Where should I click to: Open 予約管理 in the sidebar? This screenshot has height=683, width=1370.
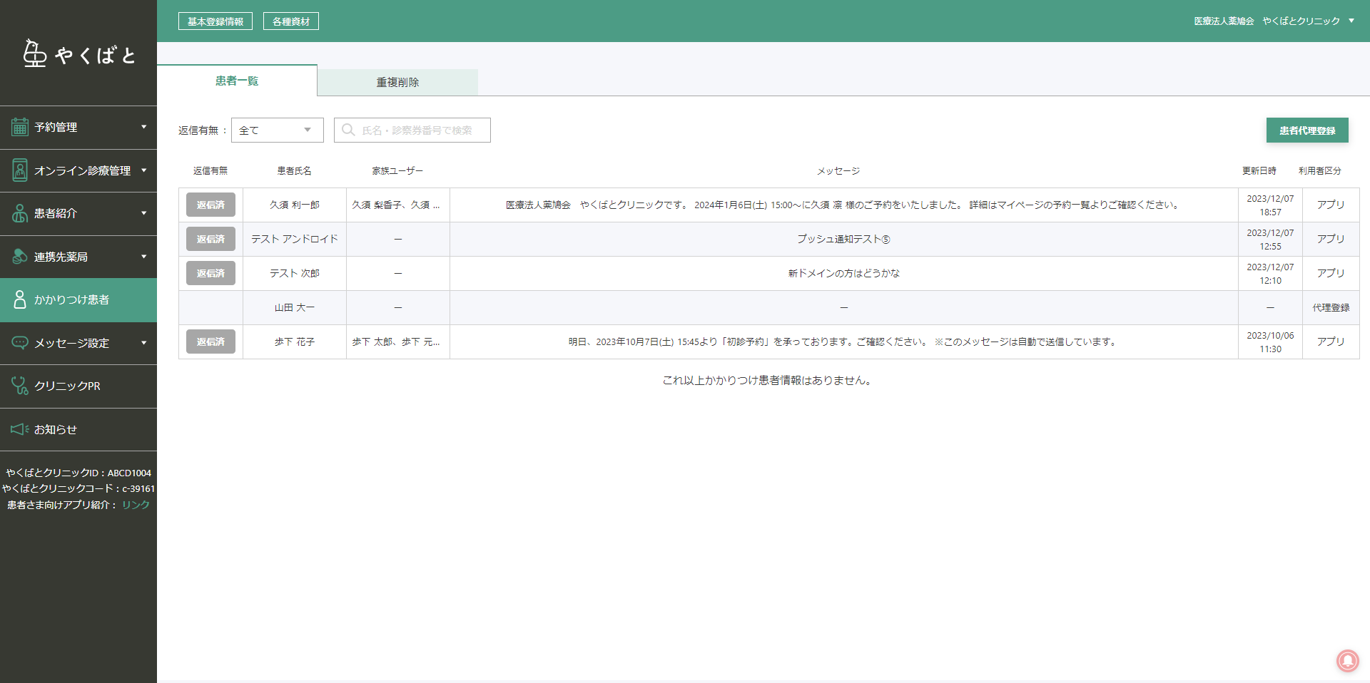click(78, 127)
